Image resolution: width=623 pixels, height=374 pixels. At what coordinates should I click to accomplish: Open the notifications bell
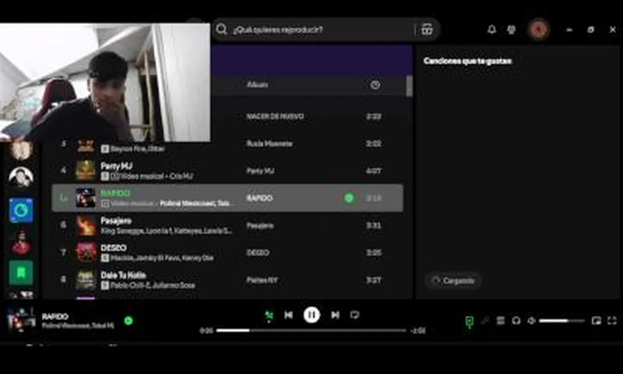(x=492, y=30)
